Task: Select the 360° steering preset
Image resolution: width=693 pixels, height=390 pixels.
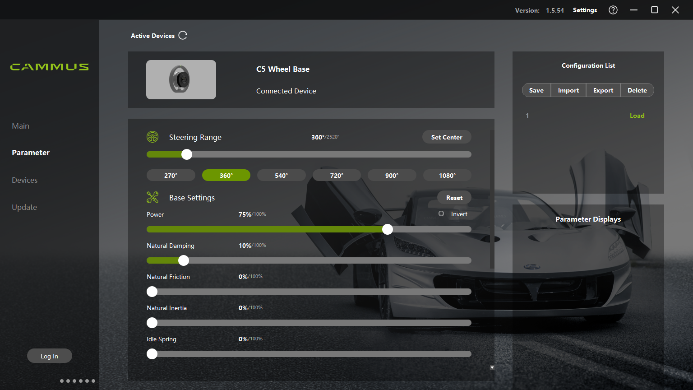Action: tap(226, 175)
